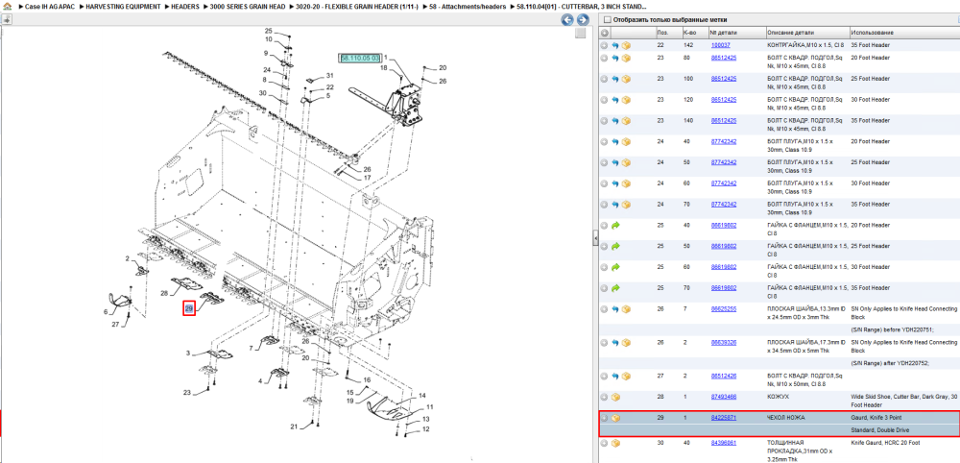Open the 'HARVESTING EQUIPMENT' breadcrumb
Image resolution: width=960 pixels, height=463 pixels.
pos(123,7)
